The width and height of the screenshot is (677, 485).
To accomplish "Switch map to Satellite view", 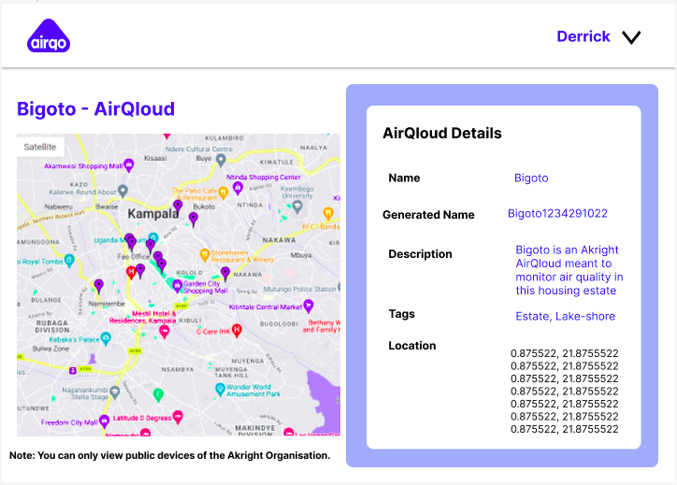I will (x=40, y=147).
